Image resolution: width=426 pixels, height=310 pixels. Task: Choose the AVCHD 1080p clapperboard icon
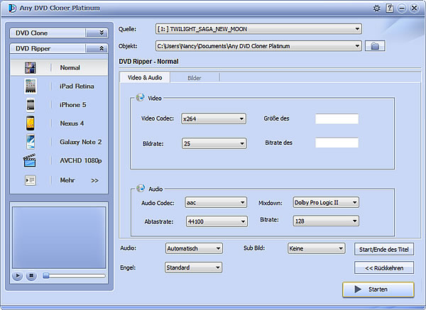[x=30, y=160]
